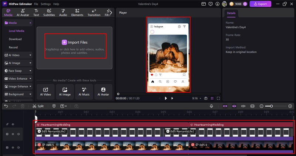
Task: Redo the action in timeline toolbar
Action: (x=14, y=106)
